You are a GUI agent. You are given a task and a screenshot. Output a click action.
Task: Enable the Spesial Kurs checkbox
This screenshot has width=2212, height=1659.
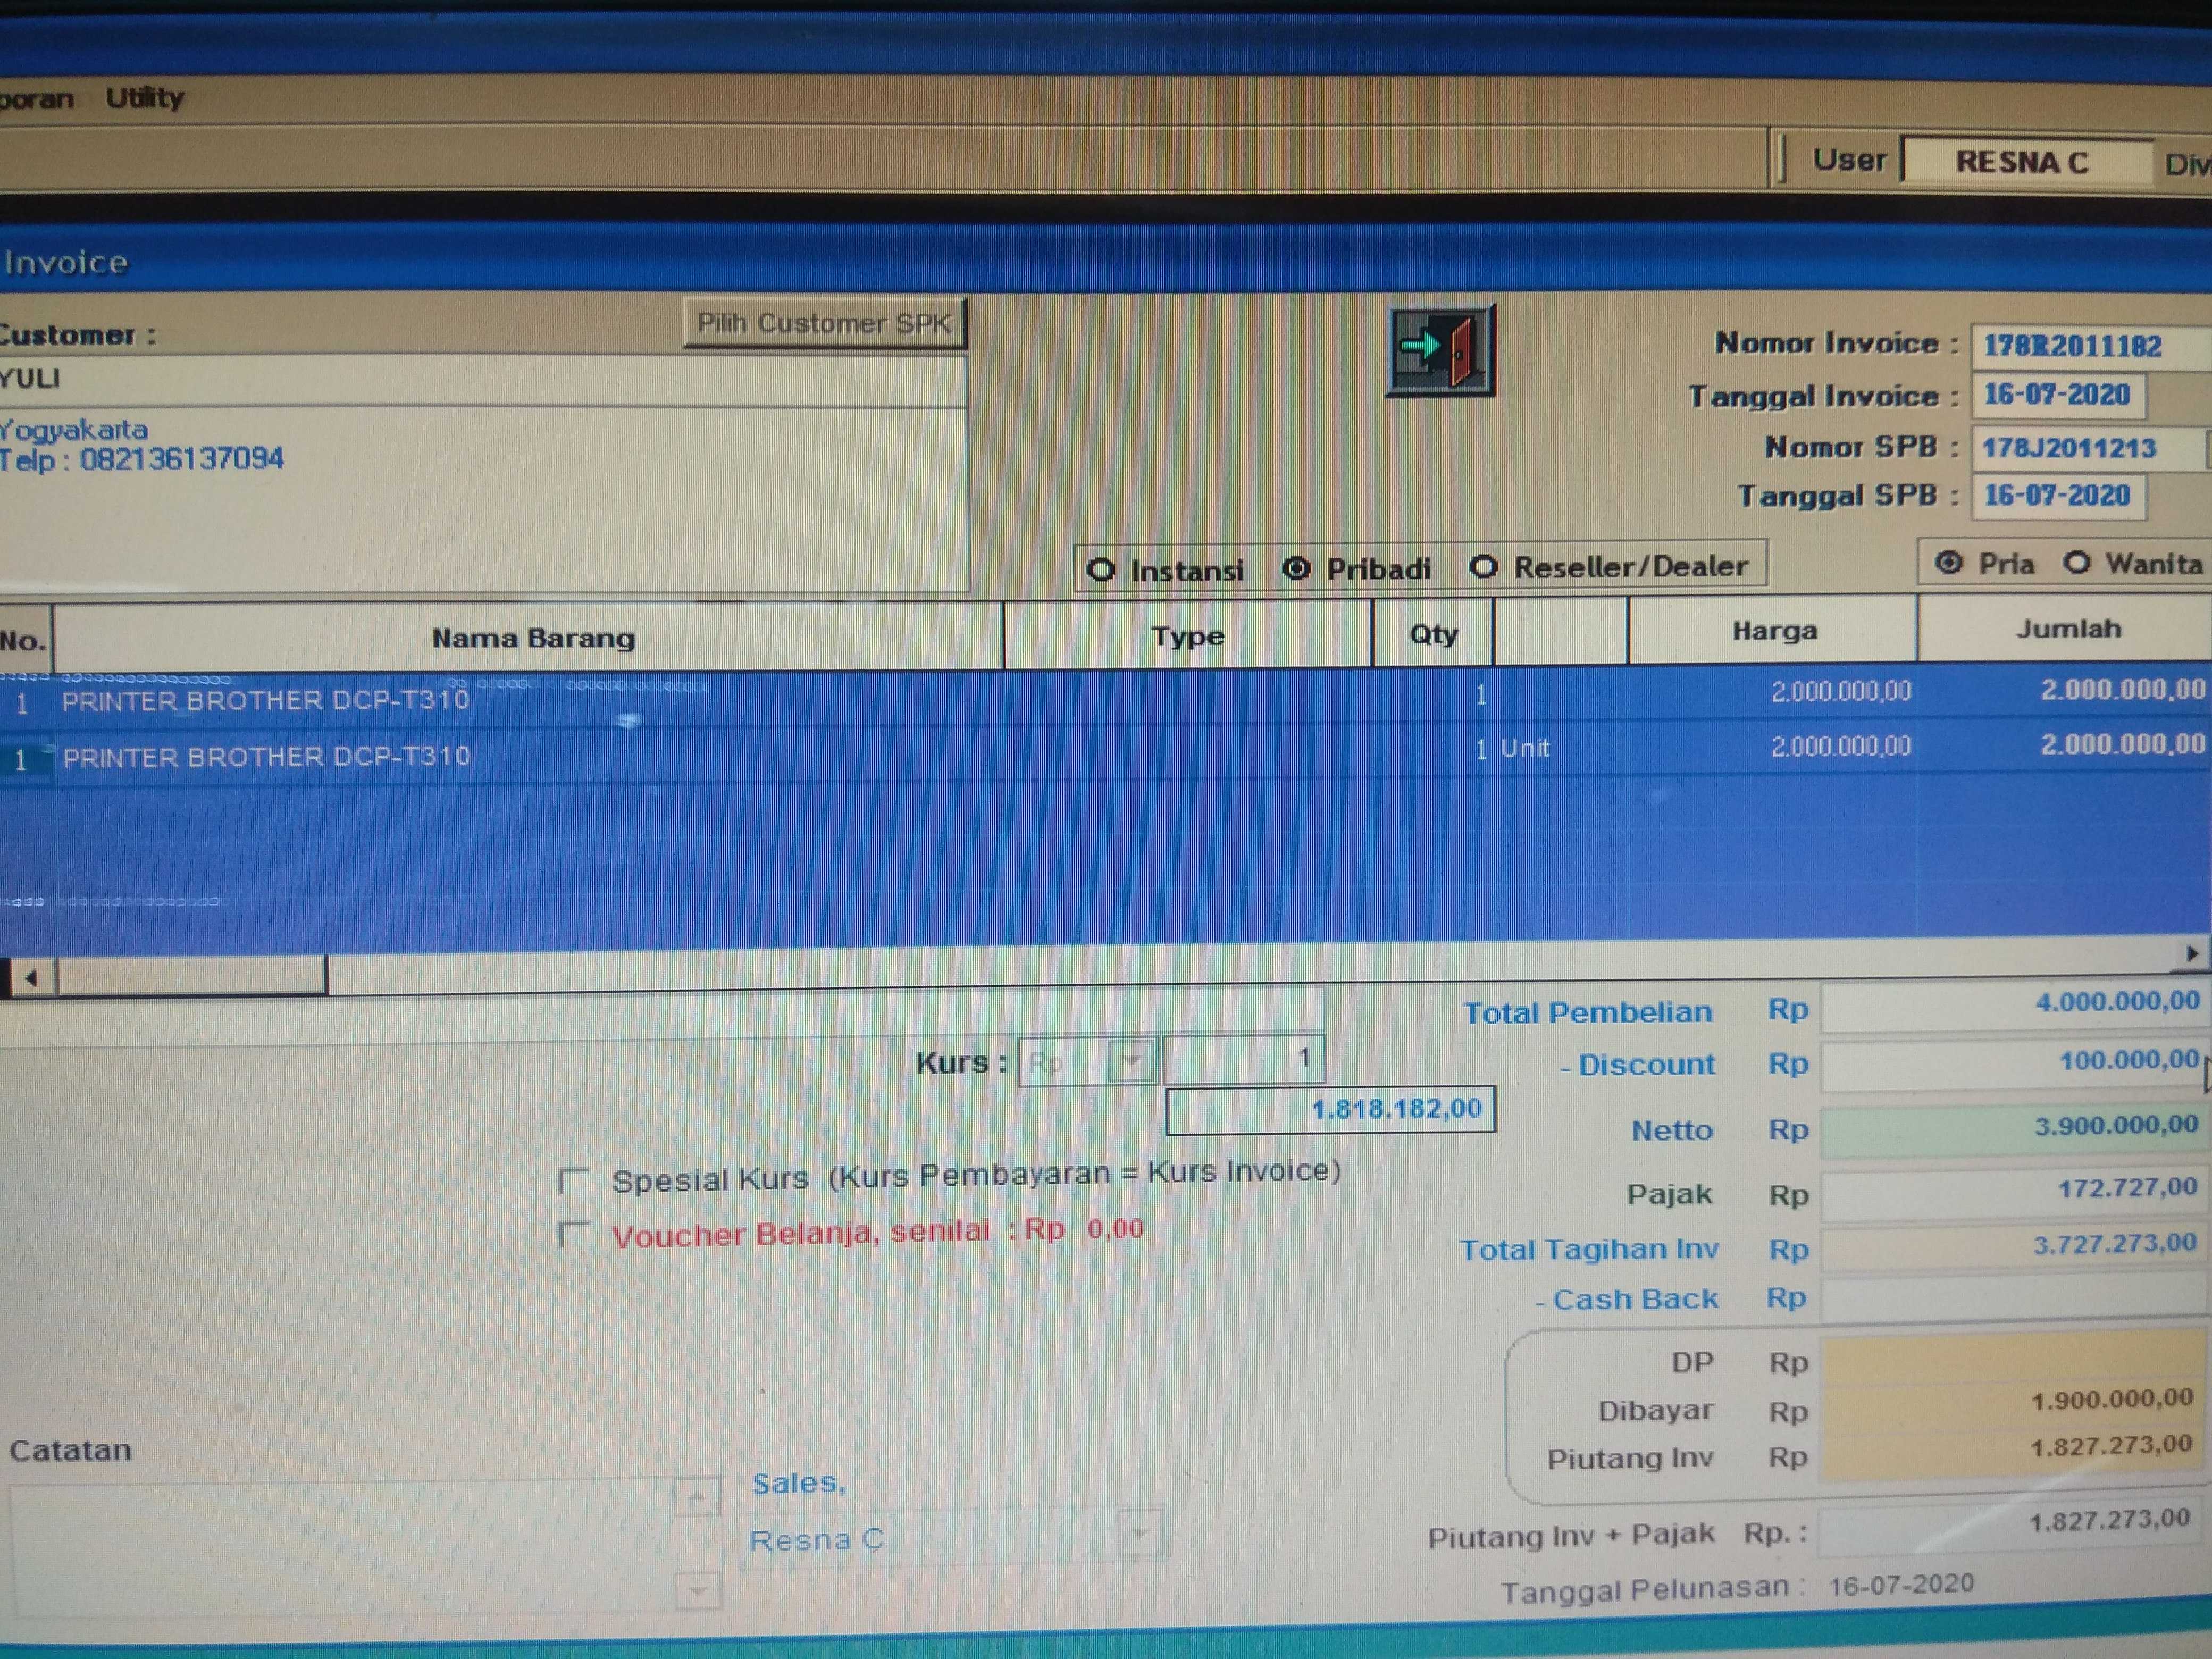coord(574,1181)
